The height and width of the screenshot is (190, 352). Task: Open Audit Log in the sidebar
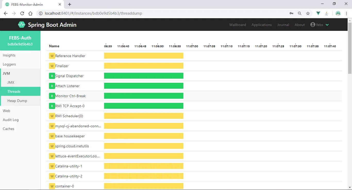pyautogui.click(x=20, y=120)
